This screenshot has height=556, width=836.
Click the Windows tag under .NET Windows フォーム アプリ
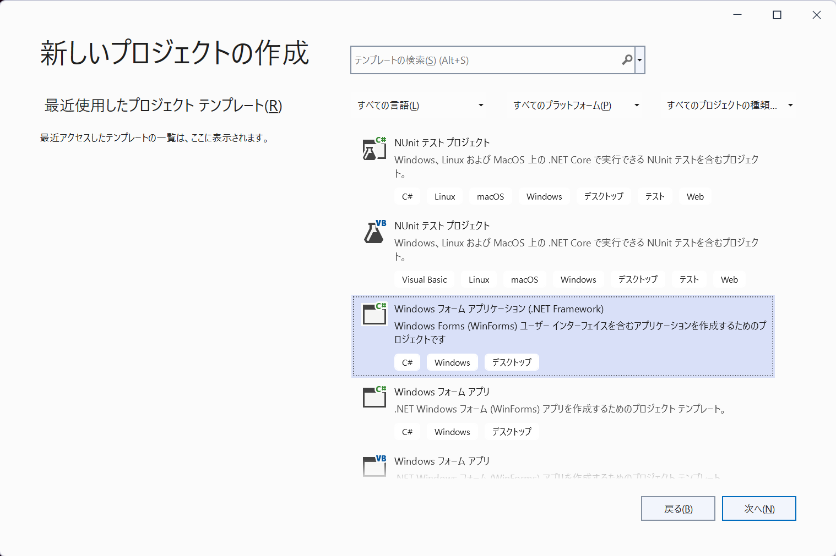pyautogui.click(x=452, y=432)
